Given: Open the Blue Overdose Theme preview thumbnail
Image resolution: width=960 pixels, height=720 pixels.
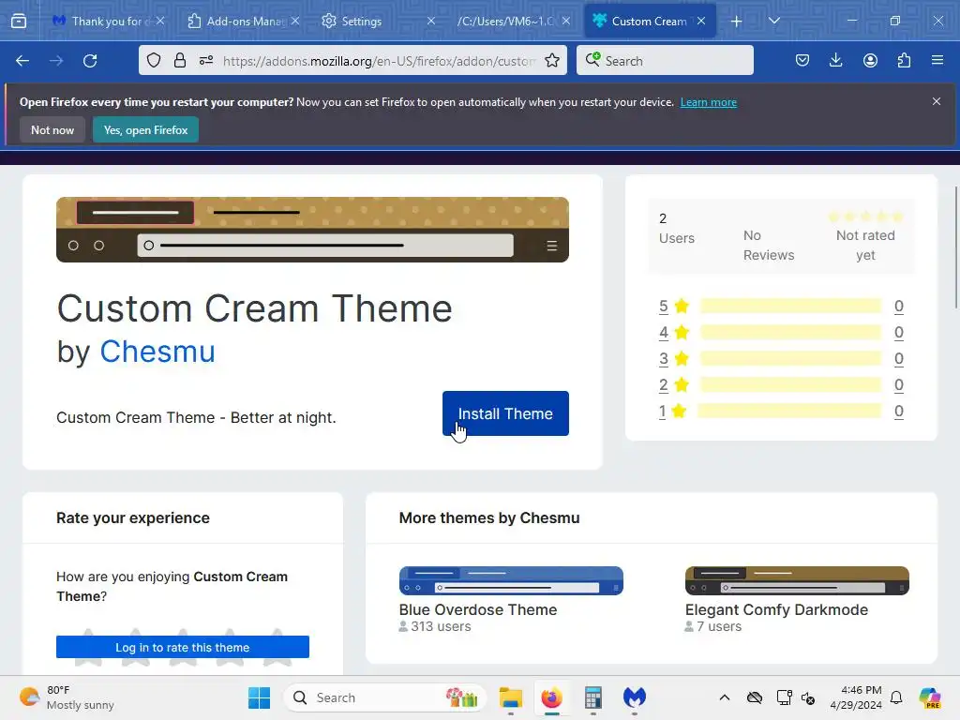Looking at the screenshot, I should point(511,580).
